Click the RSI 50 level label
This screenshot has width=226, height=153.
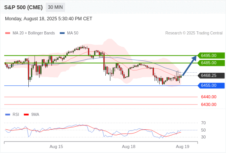(203, 130)
